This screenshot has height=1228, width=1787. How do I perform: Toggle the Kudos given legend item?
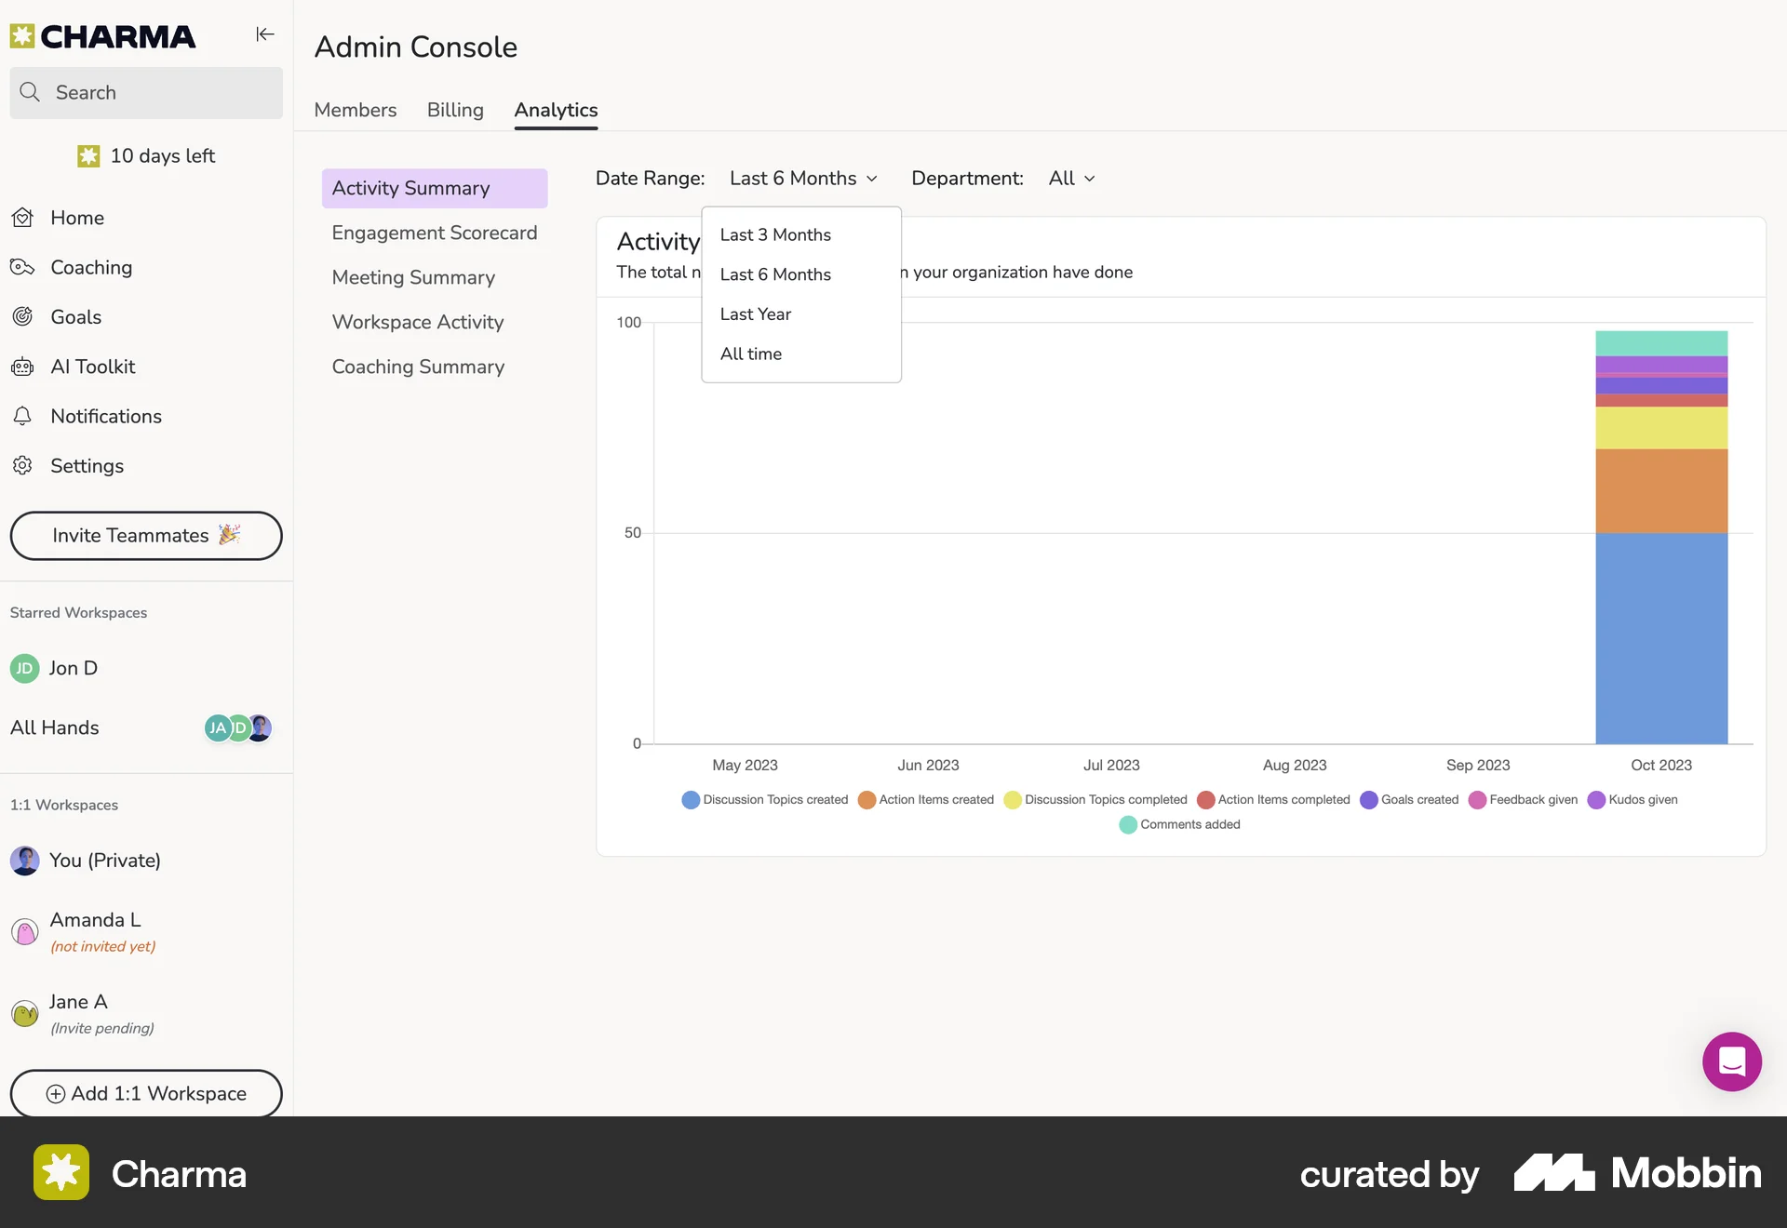tap(1634, 800)
